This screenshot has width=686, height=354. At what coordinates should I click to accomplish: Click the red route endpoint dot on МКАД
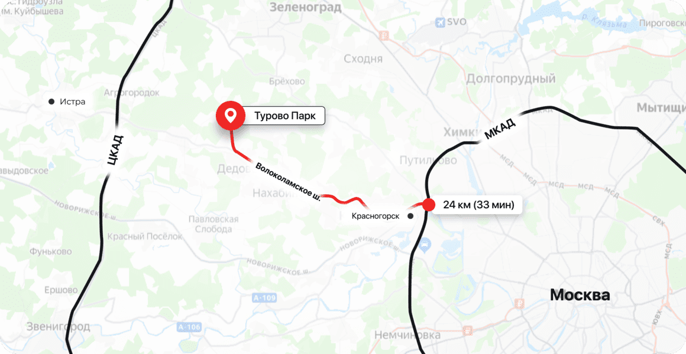(x=428, y=205)
